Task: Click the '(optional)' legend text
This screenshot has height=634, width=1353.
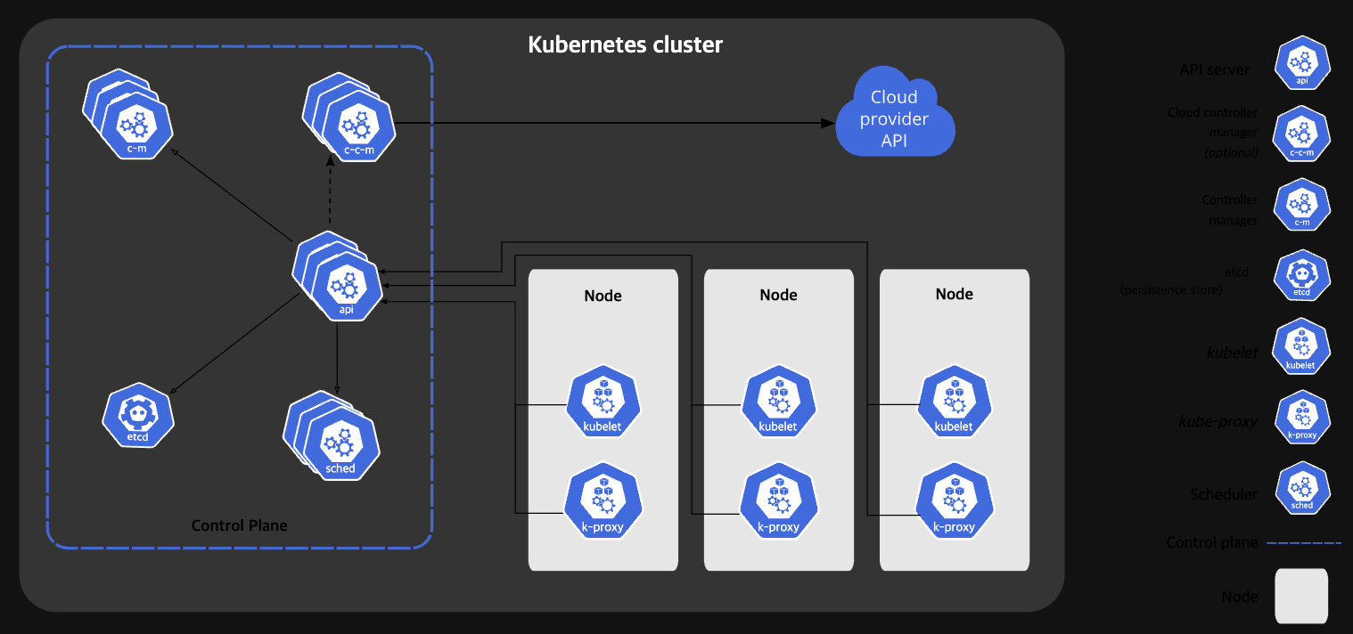Action: pos(1231,152)
